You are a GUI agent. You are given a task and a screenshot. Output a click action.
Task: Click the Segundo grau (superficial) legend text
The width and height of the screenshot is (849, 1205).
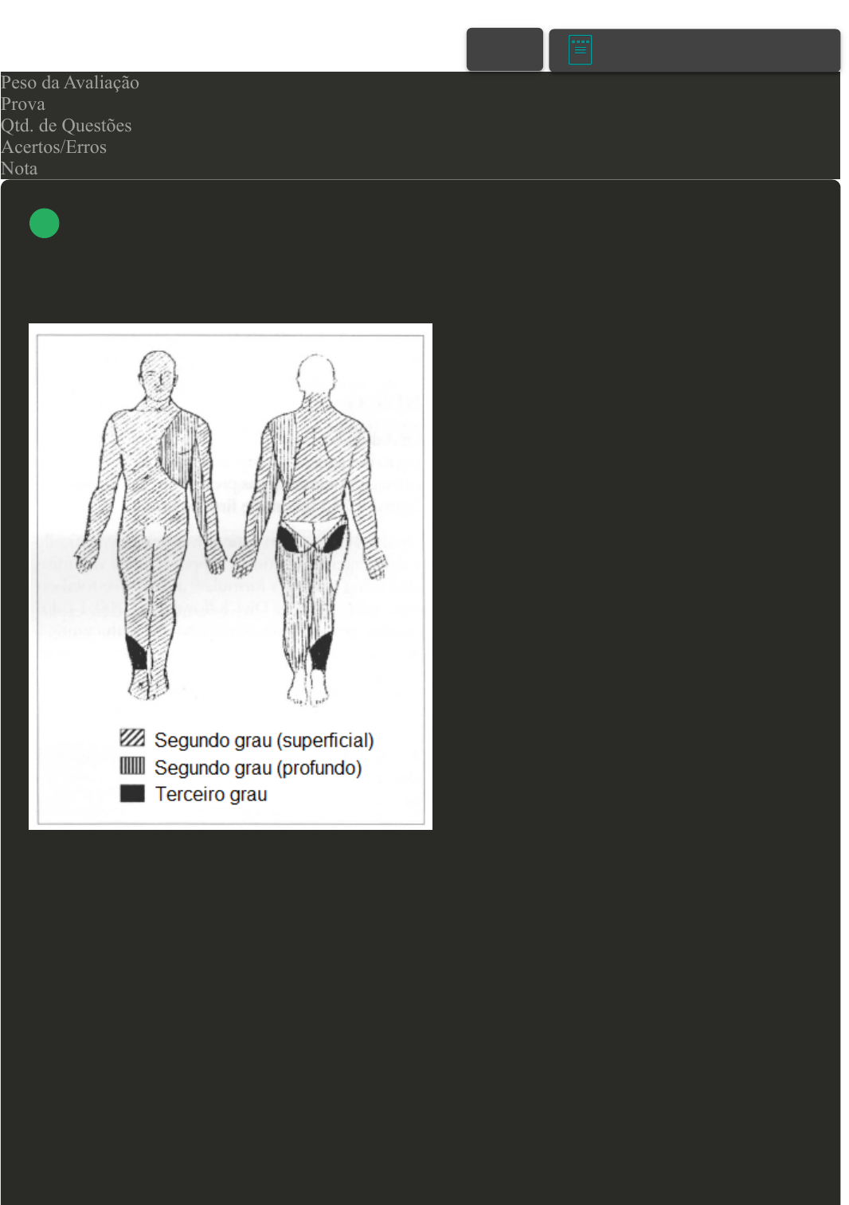pos(264,740)
